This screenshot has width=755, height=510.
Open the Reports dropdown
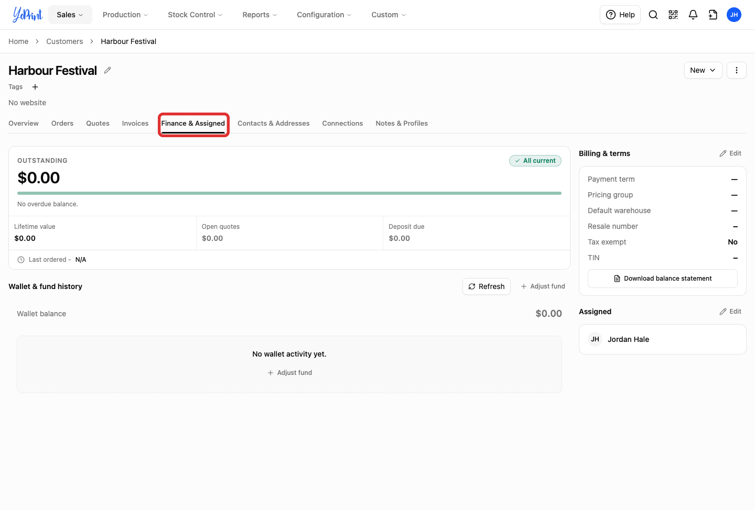point(260,15)
